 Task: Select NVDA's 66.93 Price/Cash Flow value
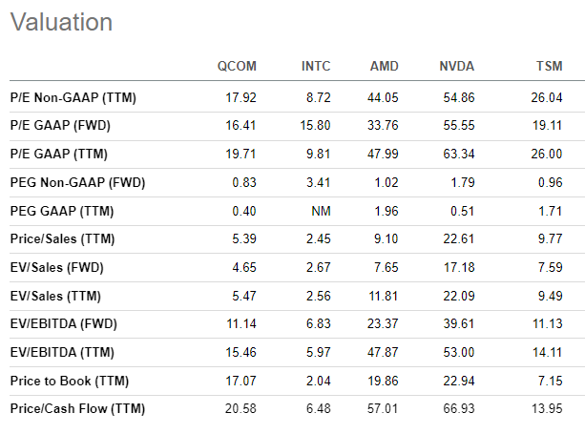point(459,408)
